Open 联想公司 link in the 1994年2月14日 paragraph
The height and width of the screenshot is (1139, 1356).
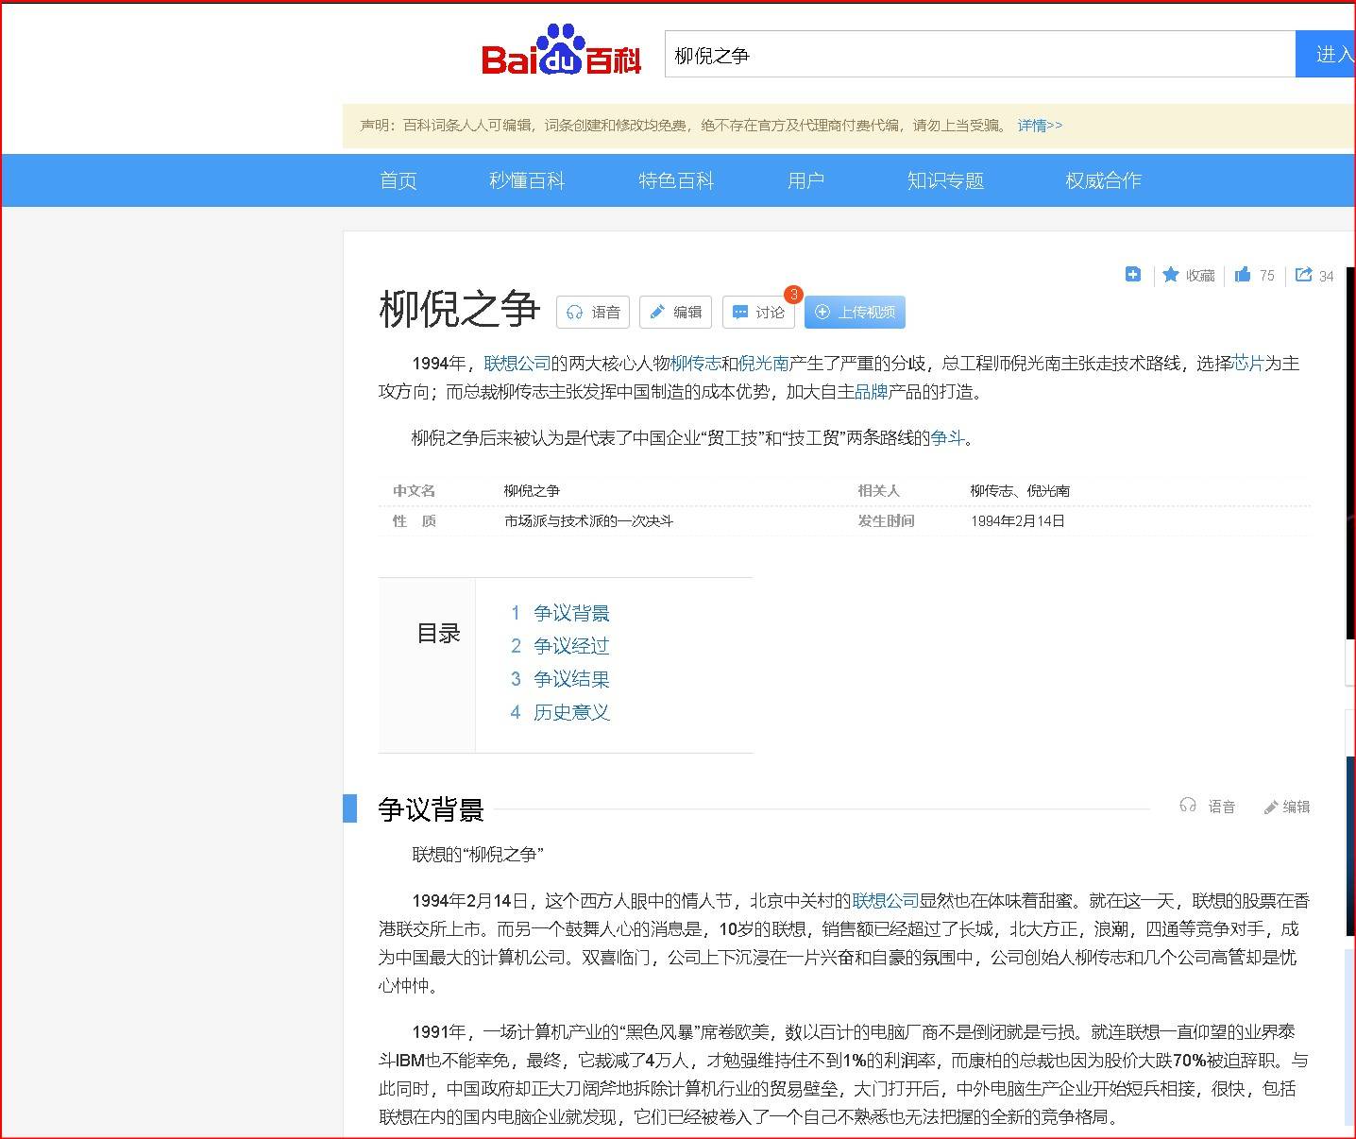coord(886,901)
